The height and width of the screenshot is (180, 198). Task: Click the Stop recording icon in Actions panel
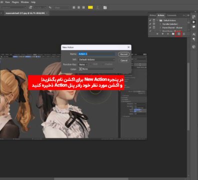(x=157, y=34)
